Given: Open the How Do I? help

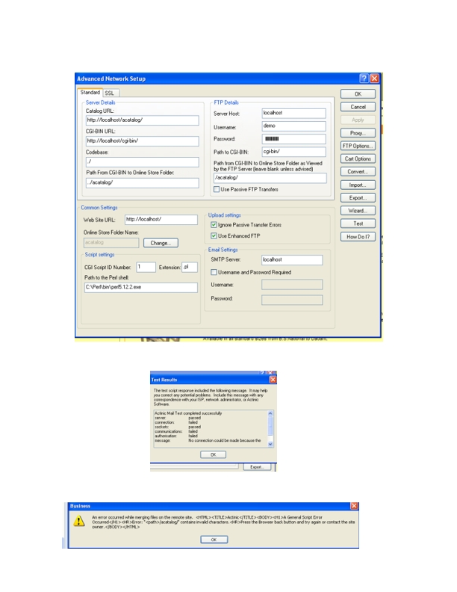Looking at the screenshot, I should (x=358, y=237).
